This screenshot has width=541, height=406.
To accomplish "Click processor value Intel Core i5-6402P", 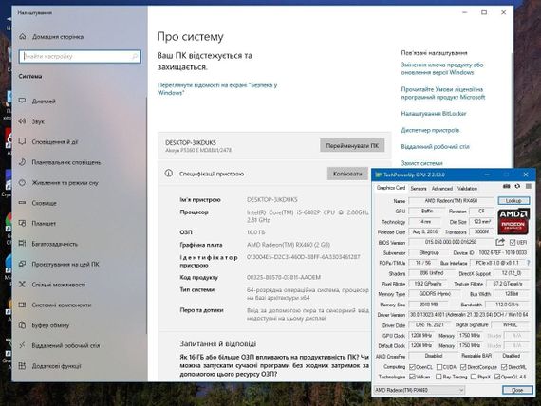I will [308, 216].
